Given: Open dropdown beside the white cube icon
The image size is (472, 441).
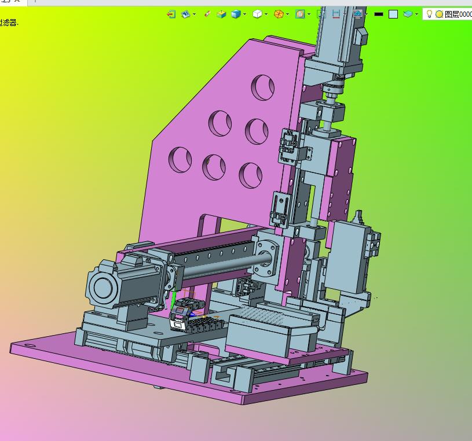Looking at the screenshot, I should click(x=266, y=14).
